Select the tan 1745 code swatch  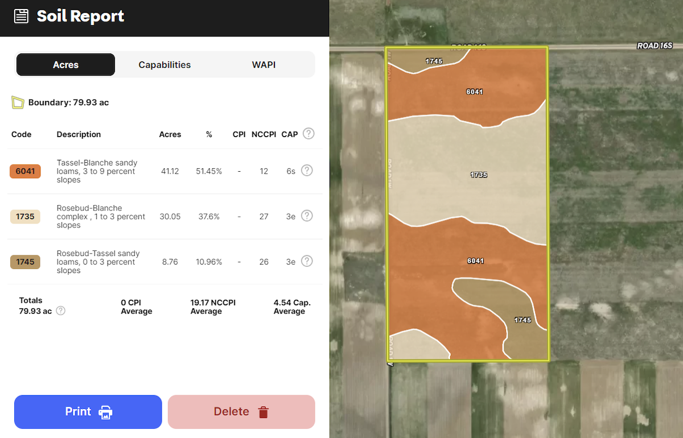pyautogui.click(x=25, y=262)
